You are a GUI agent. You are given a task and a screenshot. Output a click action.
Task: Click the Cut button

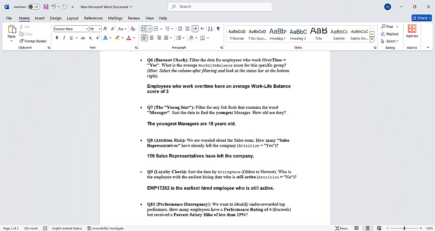coord(24,27)
